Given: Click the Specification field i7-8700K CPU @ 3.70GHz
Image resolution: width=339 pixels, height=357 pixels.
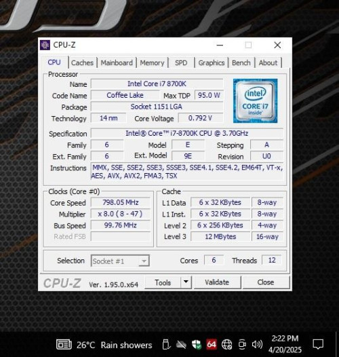Looking at the screenshot, I should [x=187, y=133].
